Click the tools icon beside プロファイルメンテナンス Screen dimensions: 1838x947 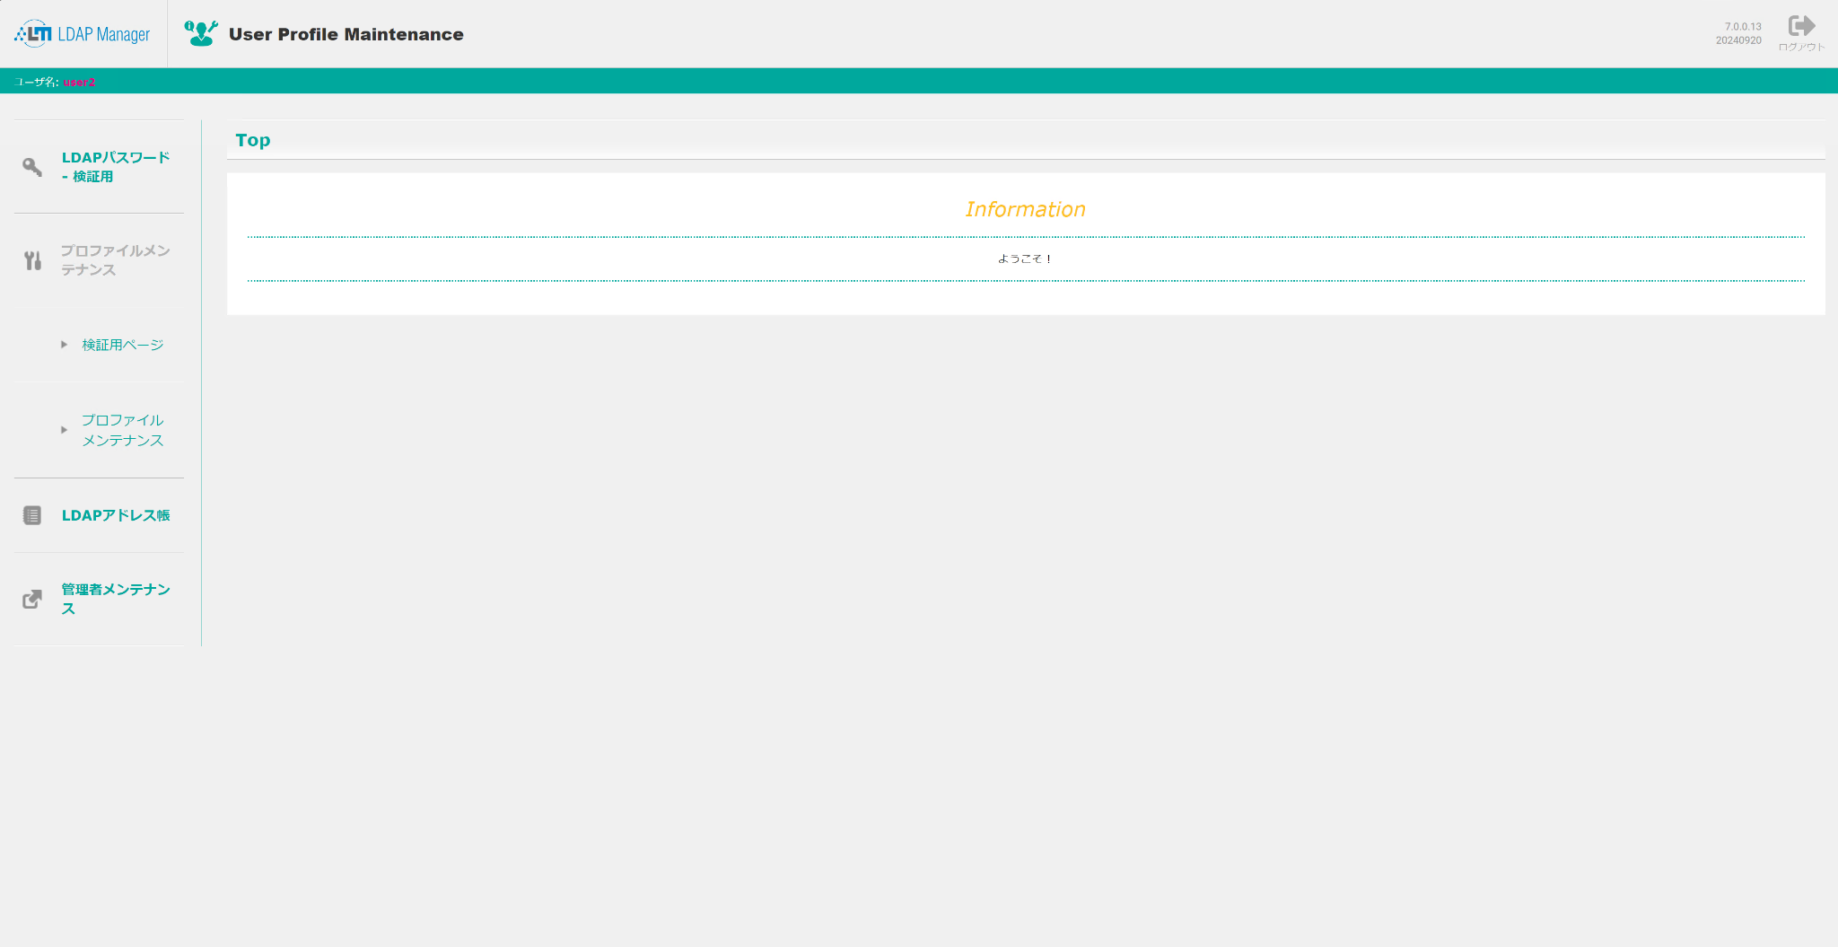tap(33, 260)
